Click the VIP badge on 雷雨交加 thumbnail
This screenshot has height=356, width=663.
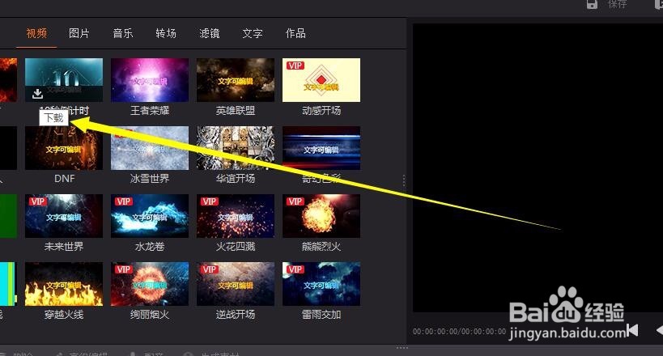(x=295, y=269)
